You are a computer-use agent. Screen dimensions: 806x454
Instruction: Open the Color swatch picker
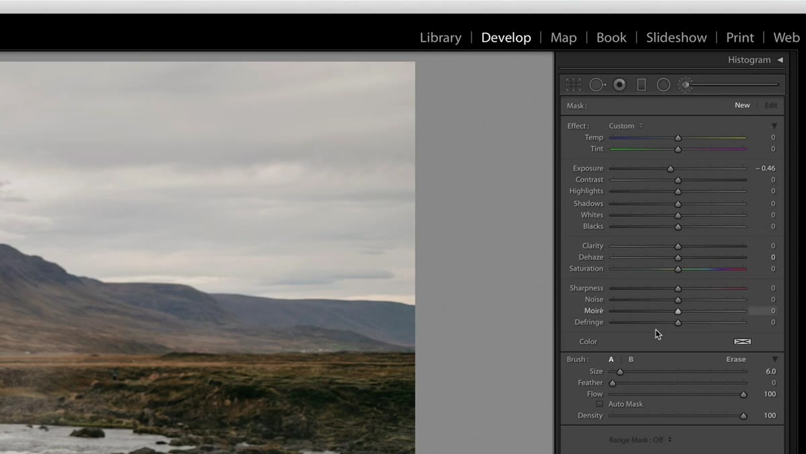742,342
